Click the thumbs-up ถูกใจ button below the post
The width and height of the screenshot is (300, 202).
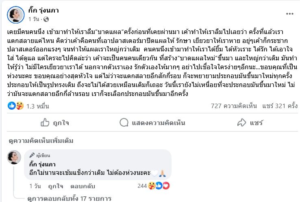[56, 122]
